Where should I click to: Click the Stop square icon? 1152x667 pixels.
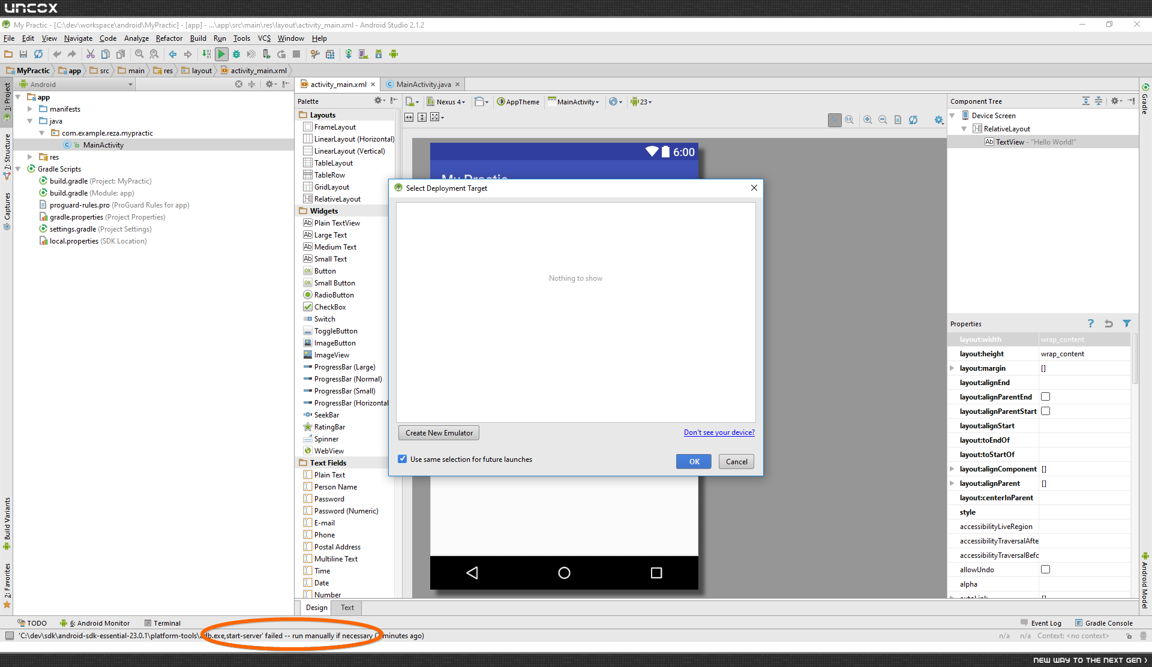pos(296,54)
